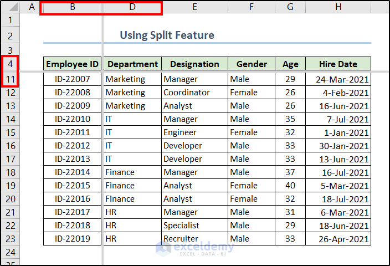390x266 pixels.
Task: Select the Designation header cell
Action: pos(194,64)
